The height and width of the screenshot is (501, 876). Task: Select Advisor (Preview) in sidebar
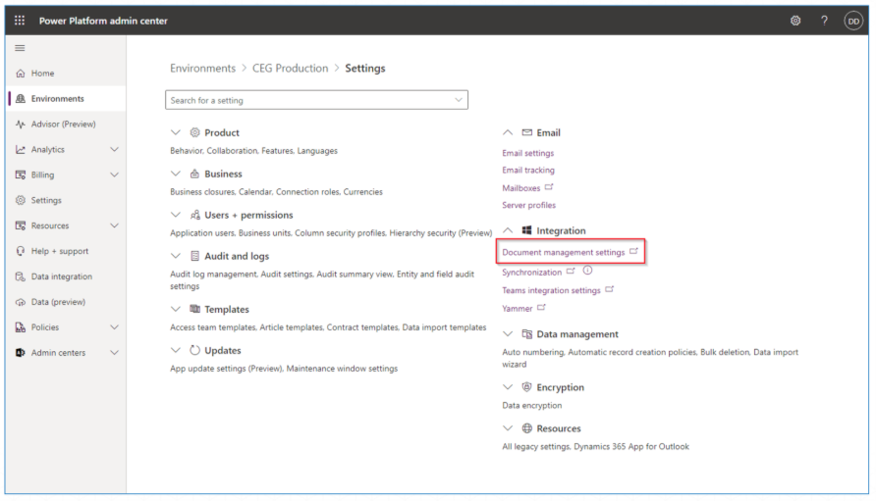62,125
